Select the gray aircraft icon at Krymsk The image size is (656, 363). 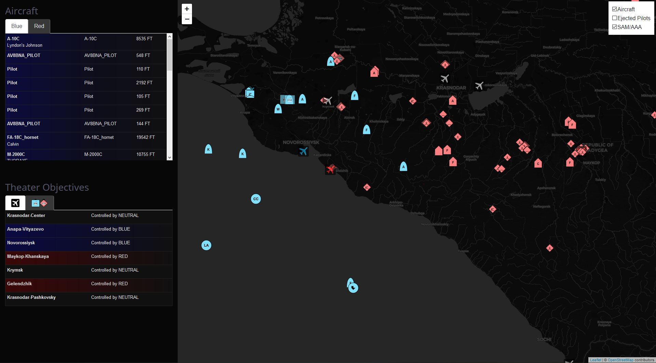[327, 101]
